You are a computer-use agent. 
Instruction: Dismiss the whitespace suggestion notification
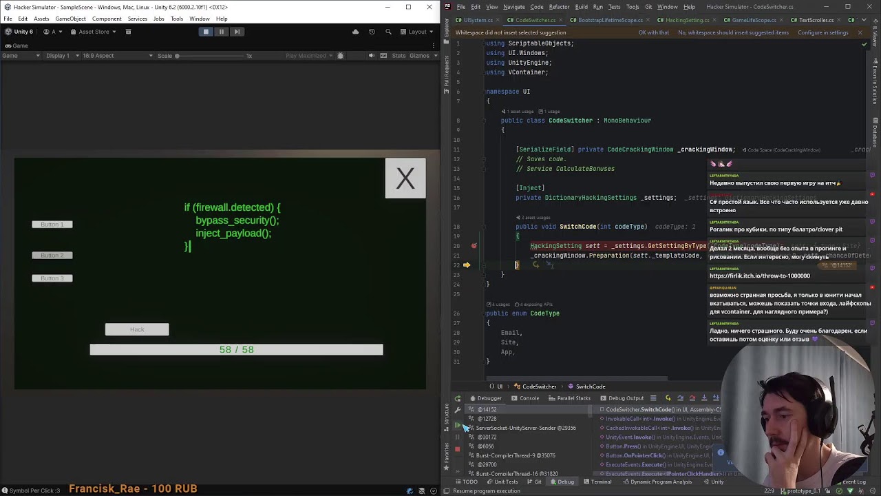[x=859, y=32]
